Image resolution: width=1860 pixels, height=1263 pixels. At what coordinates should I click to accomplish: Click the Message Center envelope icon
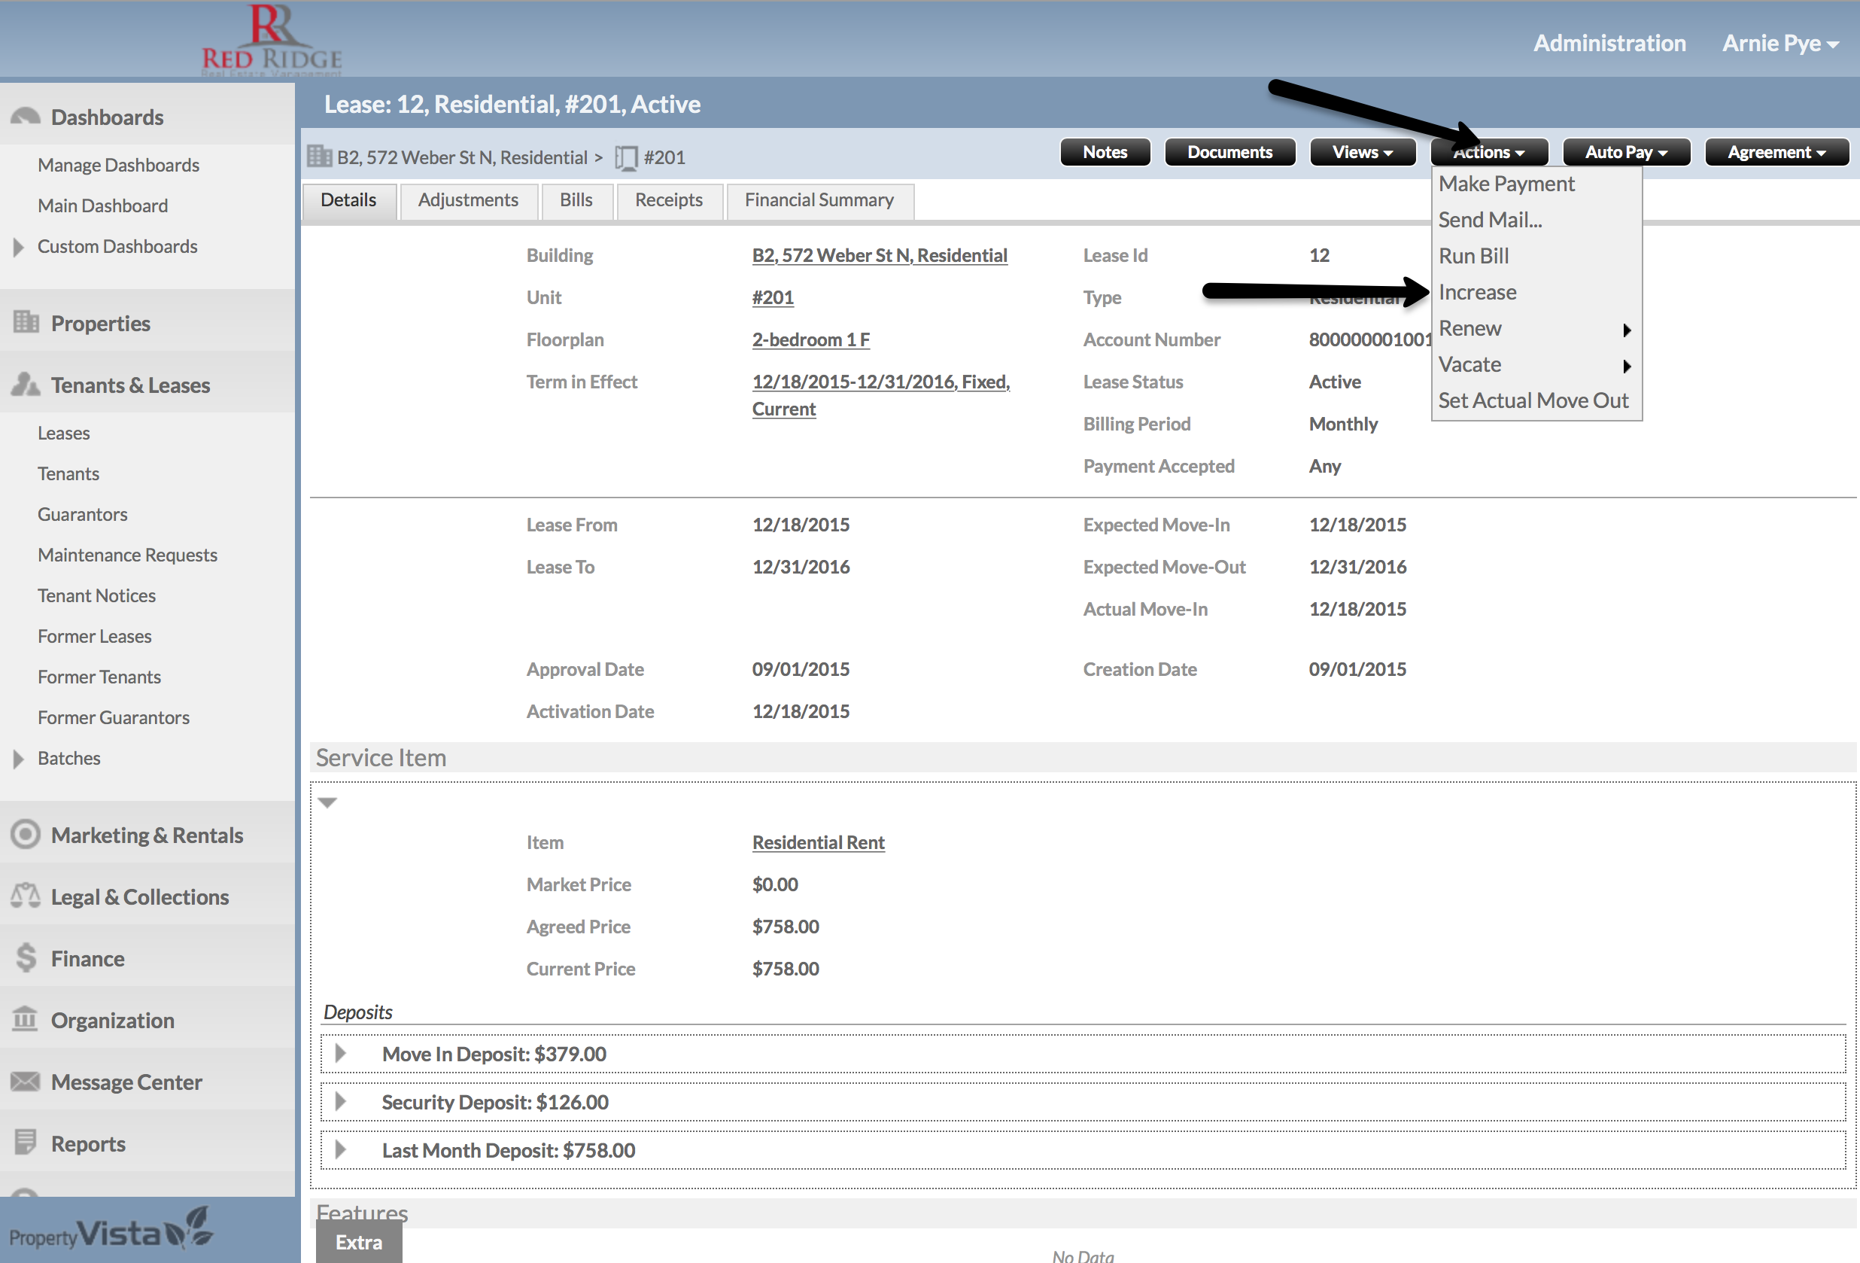tap(26, 1082)
